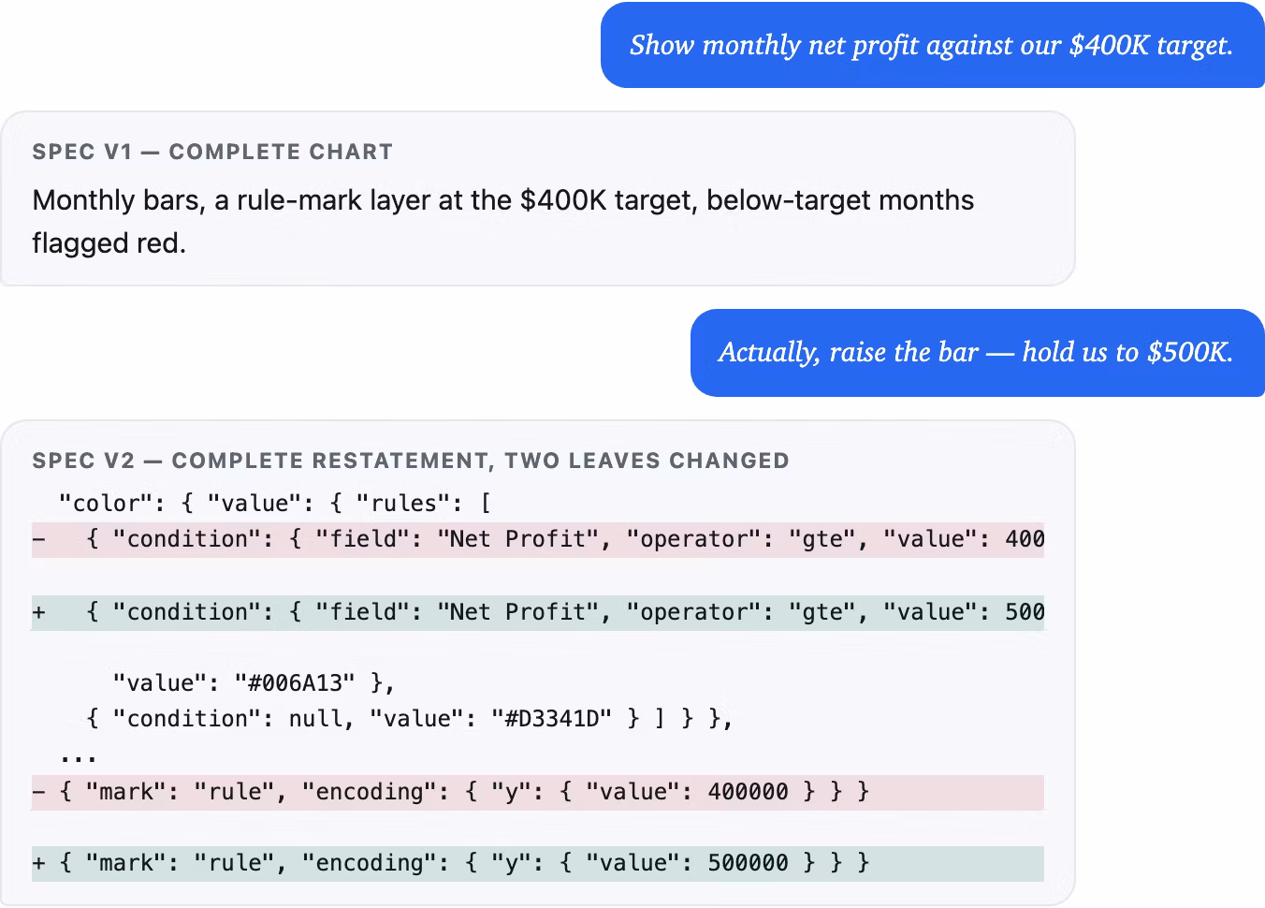Select the 'raise the bar' $500K message

click(977, 352)
